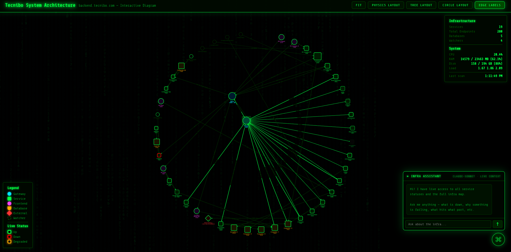511x252 pixels.
Task: Select the Odoo ERP service node
Action: [186, 202]
